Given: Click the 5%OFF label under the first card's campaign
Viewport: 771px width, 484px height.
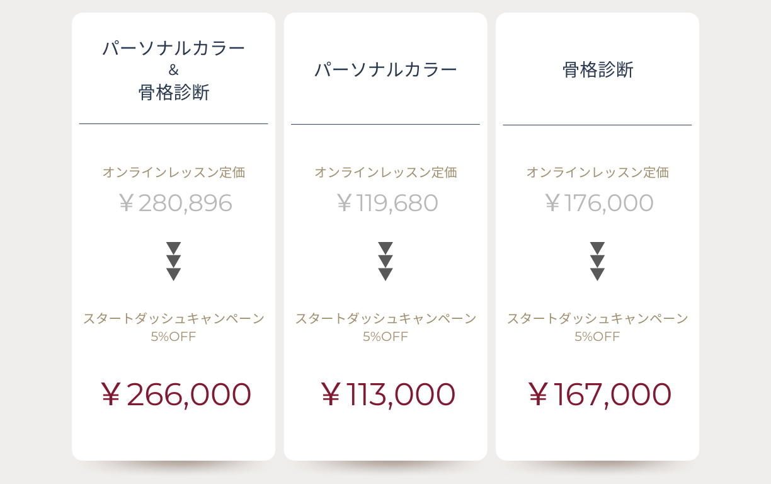Looking at the screenshot, I should pos(174,337).
